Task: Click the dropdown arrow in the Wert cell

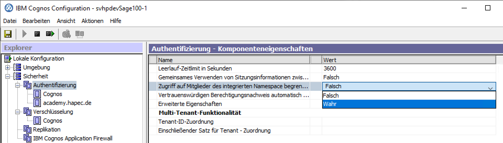Action: pos(490,88)
